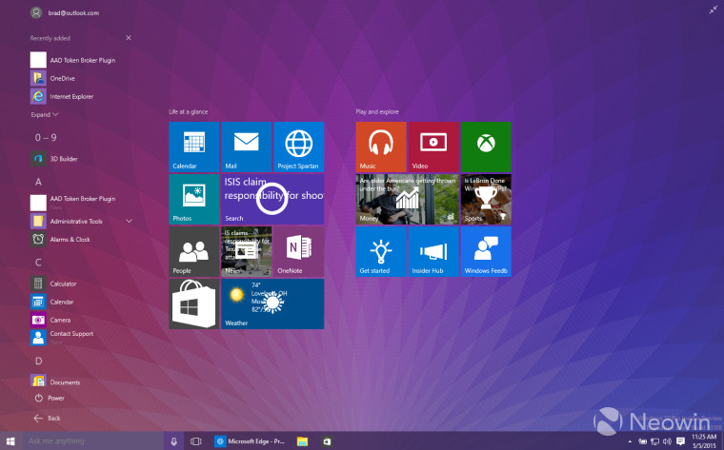This screenshot has height=450, width=724.
Task: Open the Insider Hub tile
Action: [x=433, y=252]
